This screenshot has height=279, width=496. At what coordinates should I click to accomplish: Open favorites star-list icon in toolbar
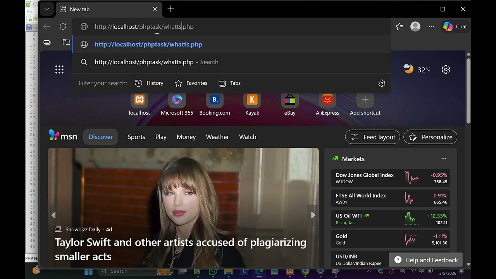tap(400, 26)
